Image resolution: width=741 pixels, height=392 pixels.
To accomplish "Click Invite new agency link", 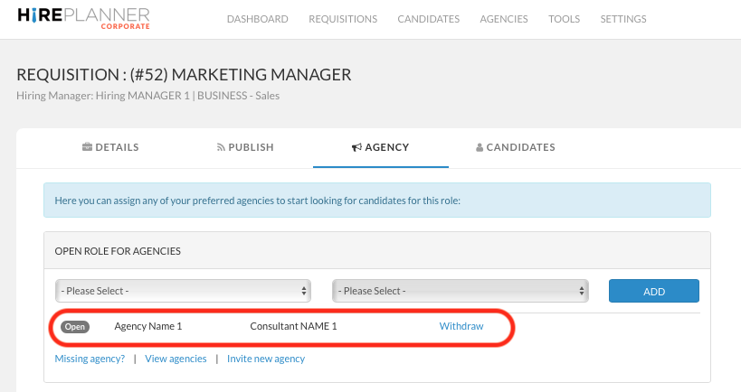I will click(x=266, y=359).
